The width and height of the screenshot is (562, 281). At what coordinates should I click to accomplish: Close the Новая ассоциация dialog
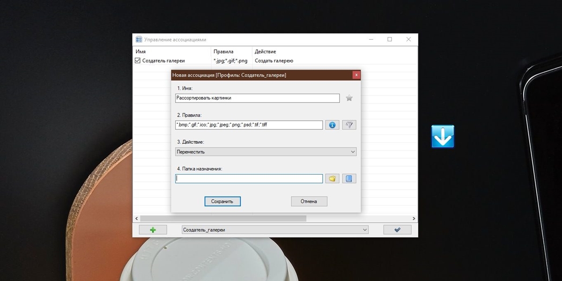(356, 75)
